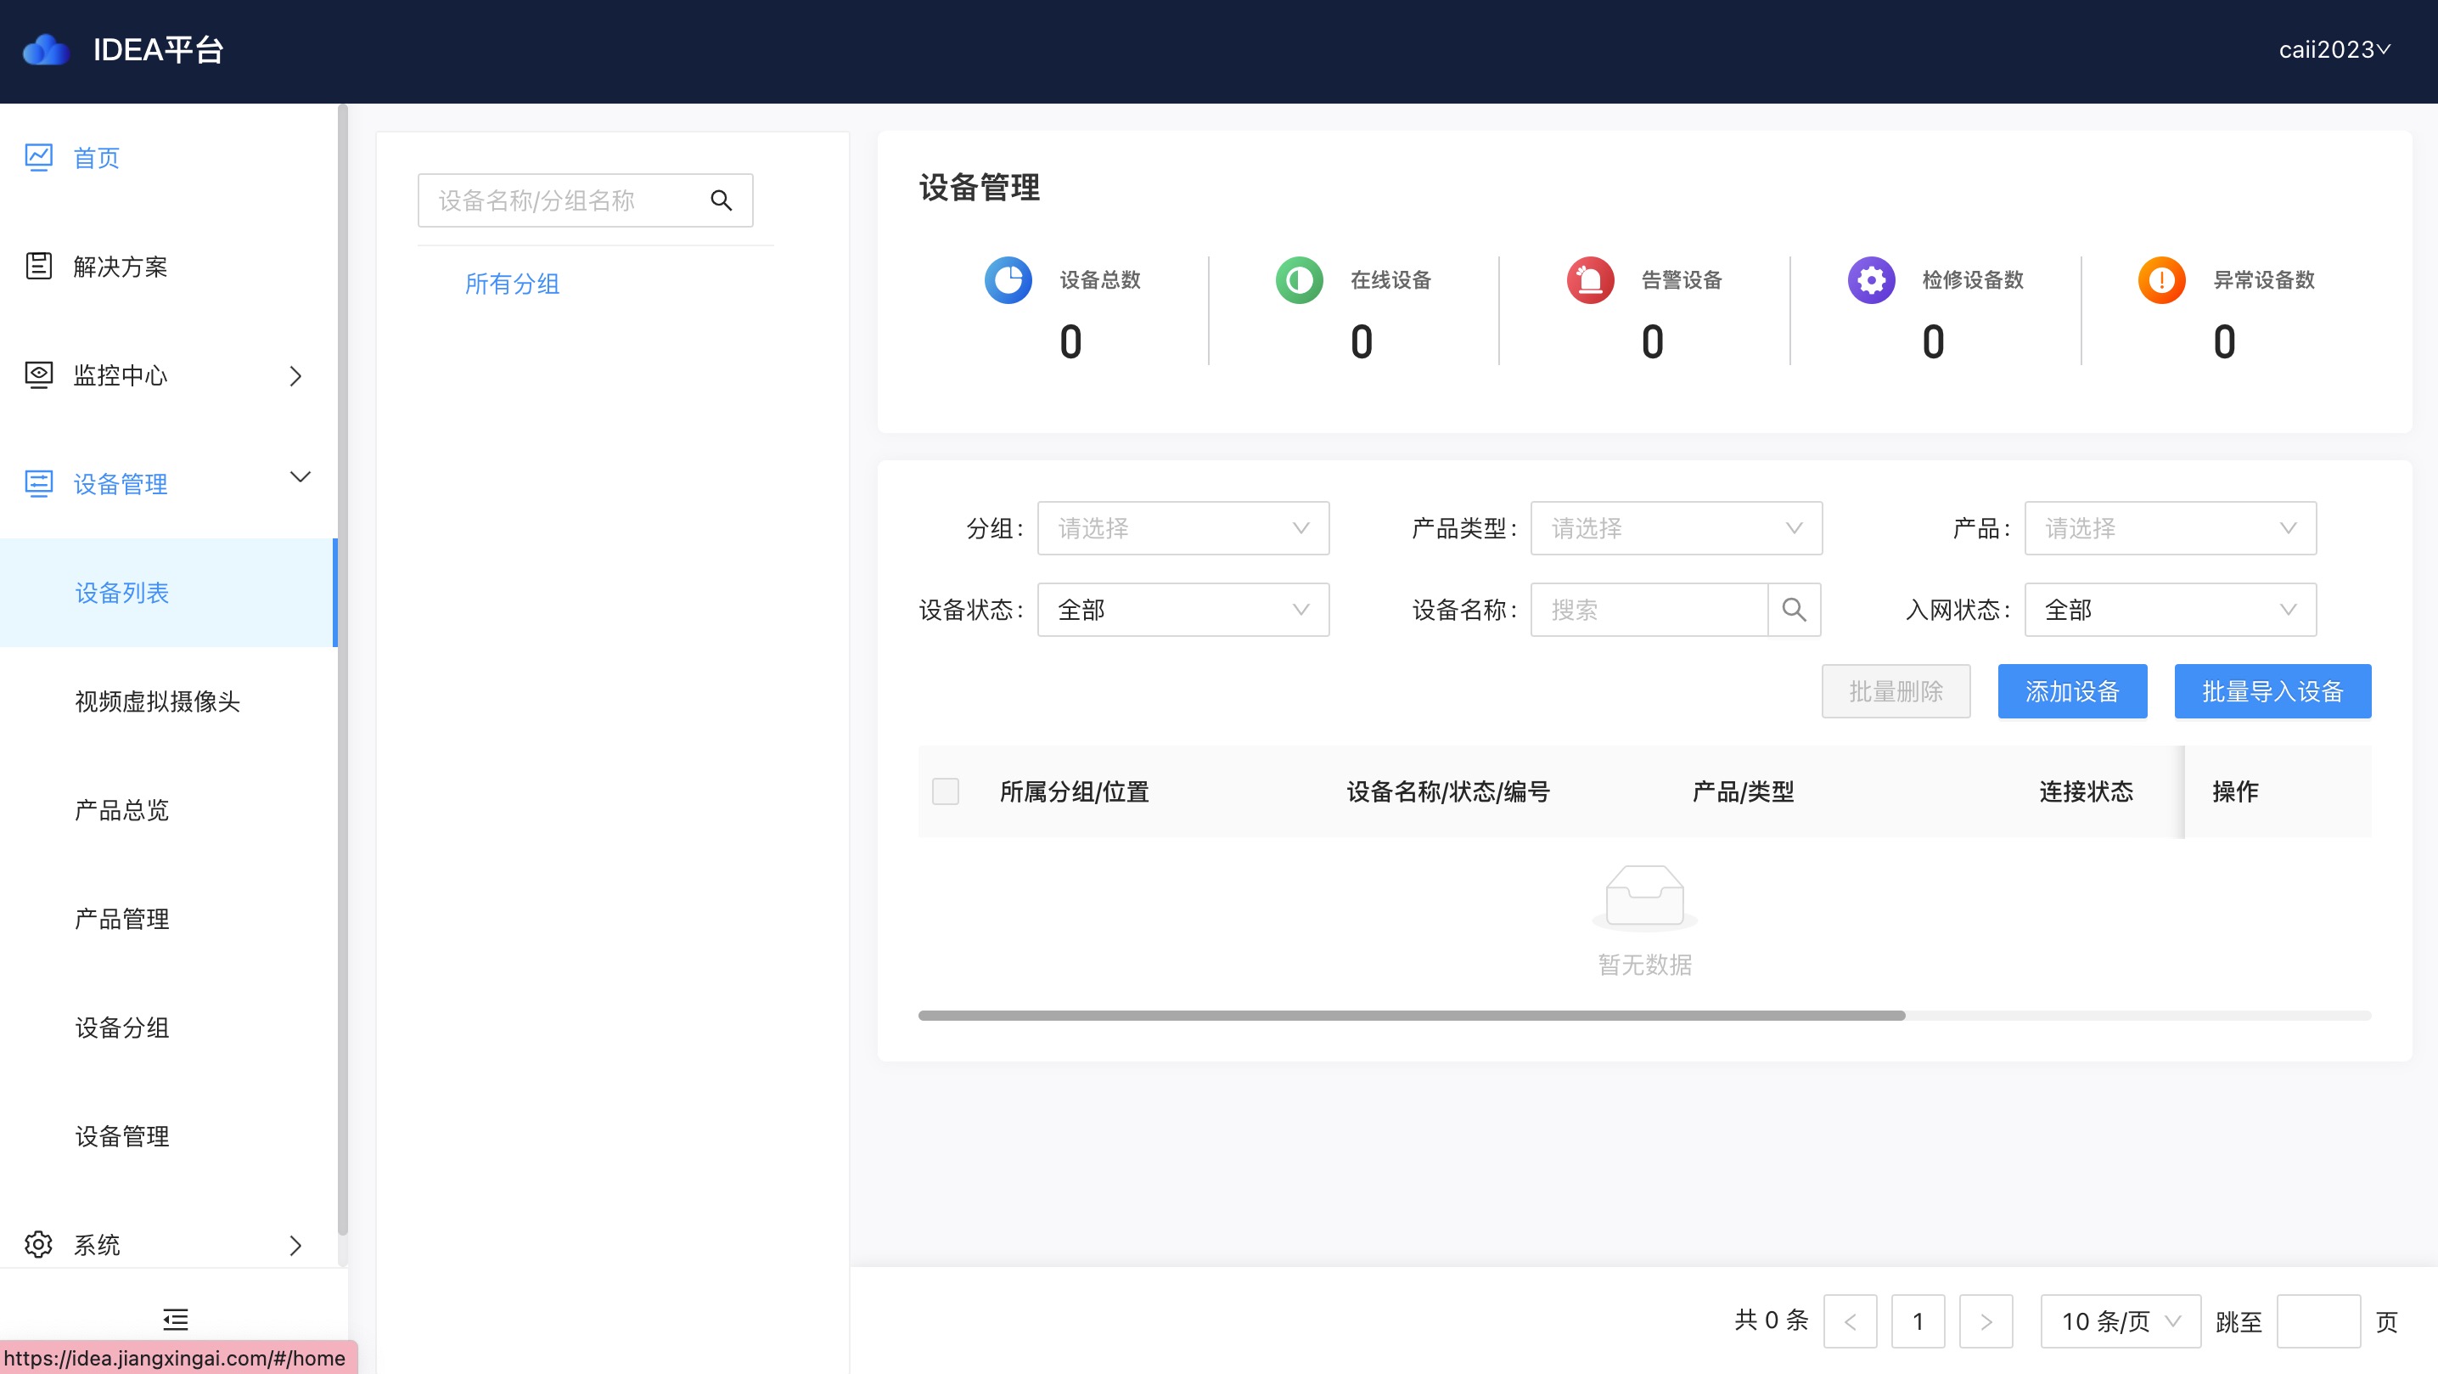Go to next page arrow
The image size is (2438, 1374).
(x=1986, y=1321)
